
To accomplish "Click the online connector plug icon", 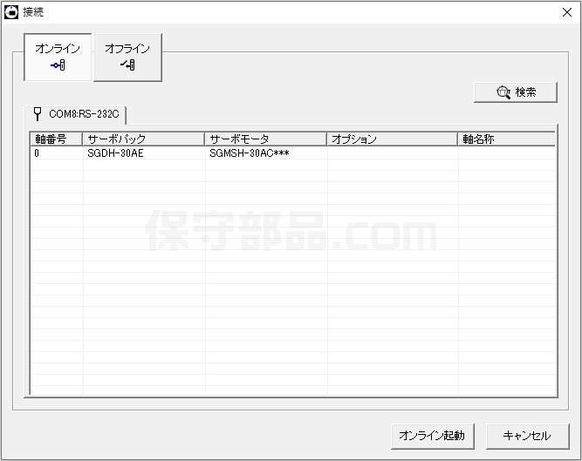I will 58,65.
